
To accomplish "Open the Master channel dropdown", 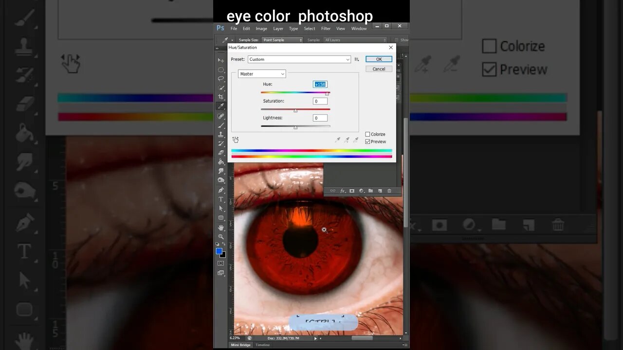I will [x=262, y=74].
